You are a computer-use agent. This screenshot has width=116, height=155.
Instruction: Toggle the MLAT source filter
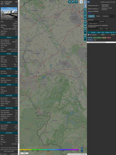click(x=104, y=38)
